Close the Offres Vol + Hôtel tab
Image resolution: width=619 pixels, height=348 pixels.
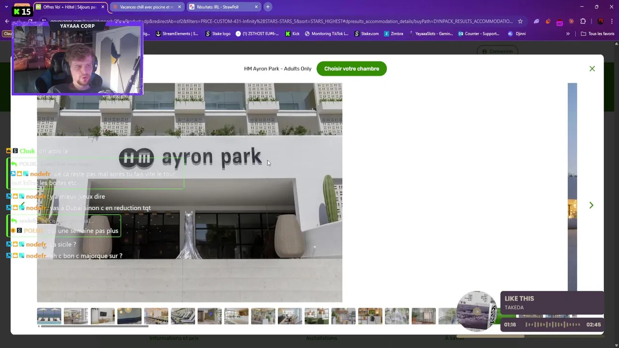click(x=103, y=7)
